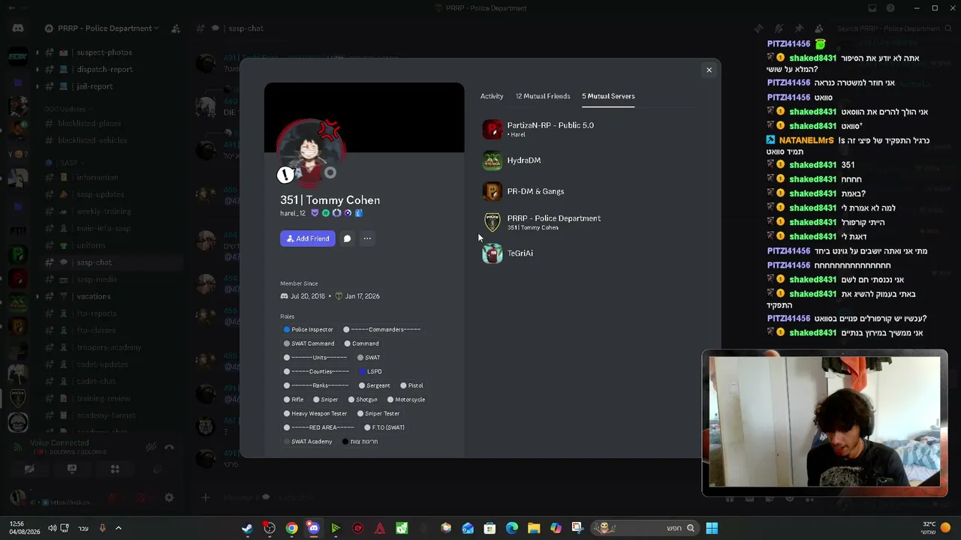Open the Inbox icon in Discord's title bar
The image size is (961, 540).
tap(872, 8)
